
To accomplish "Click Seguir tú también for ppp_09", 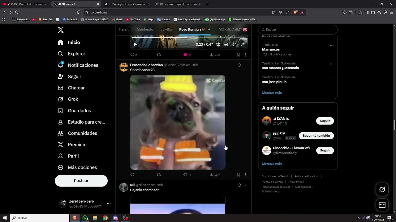I will pos(316,136).
